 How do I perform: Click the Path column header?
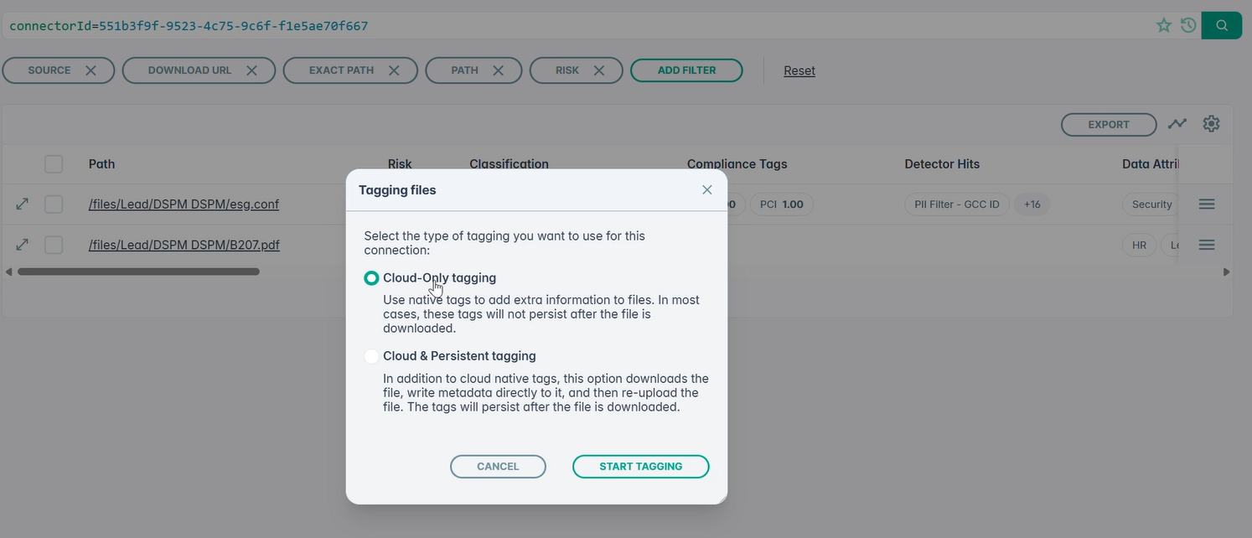click(101, 164)
